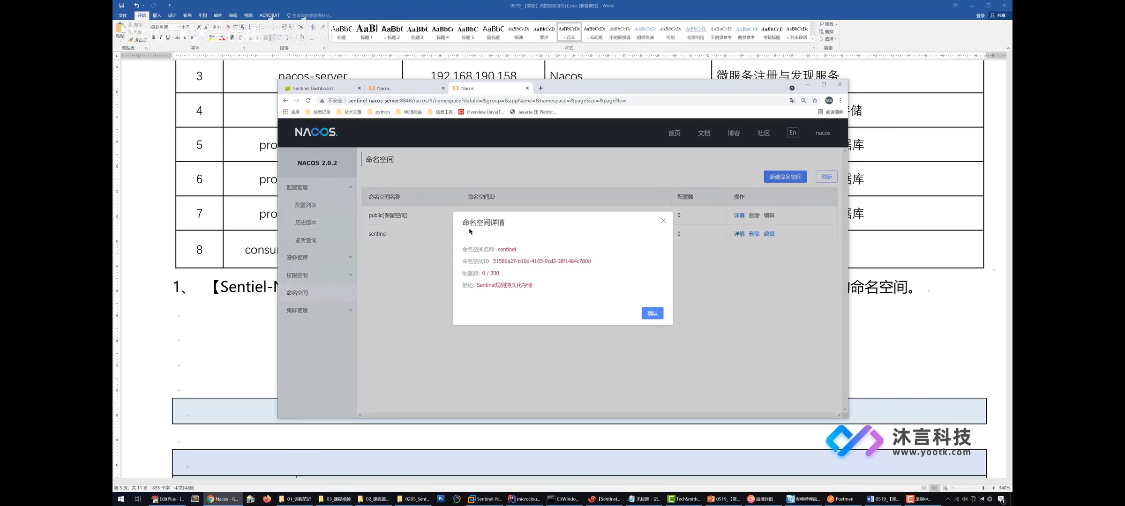Click 详情 in the sentinel namespace row
The width and height of the screenshot is (1125, 506).
tap(739, 234)
